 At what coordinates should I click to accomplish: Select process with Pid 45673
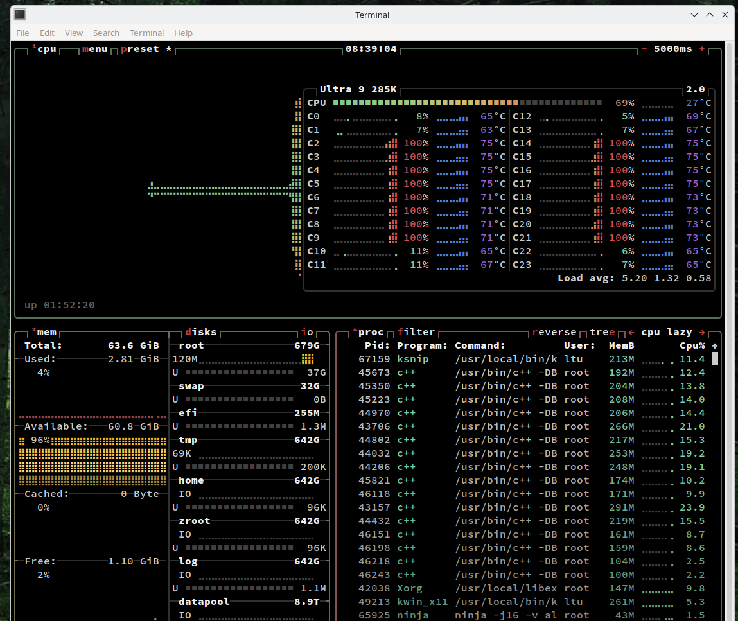coord(531,372)
